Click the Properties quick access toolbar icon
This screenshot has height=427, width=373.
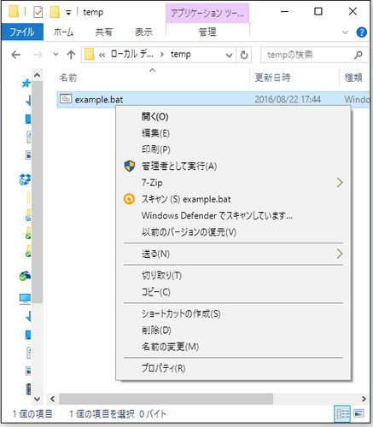click(x=38, y=13)
